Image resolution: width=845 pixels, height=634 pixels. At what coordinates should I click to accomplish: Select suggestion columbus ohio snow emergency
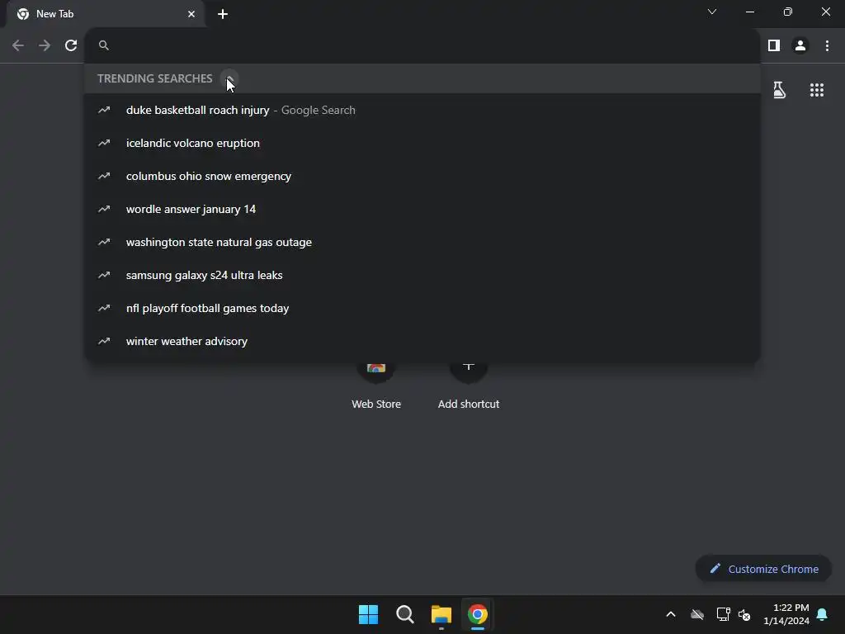pos(422,177)
